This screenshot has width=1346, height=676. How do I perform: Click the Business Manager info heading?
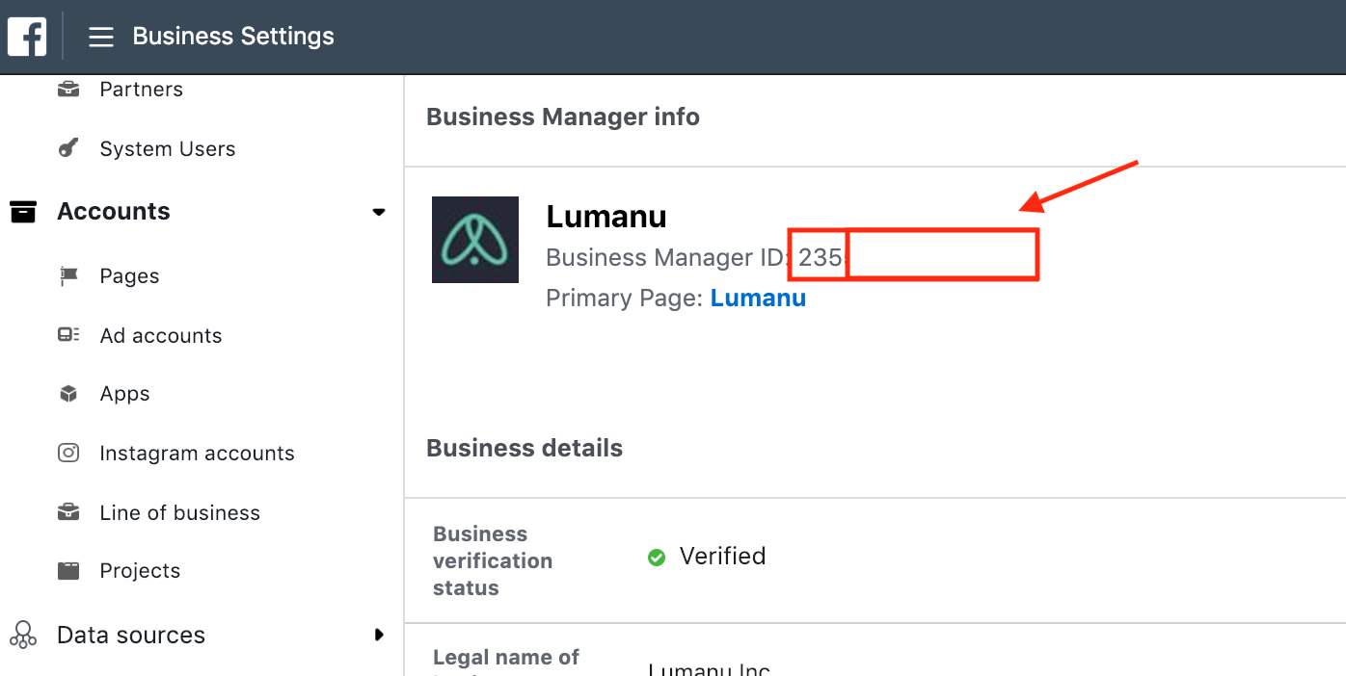(563, 117)
